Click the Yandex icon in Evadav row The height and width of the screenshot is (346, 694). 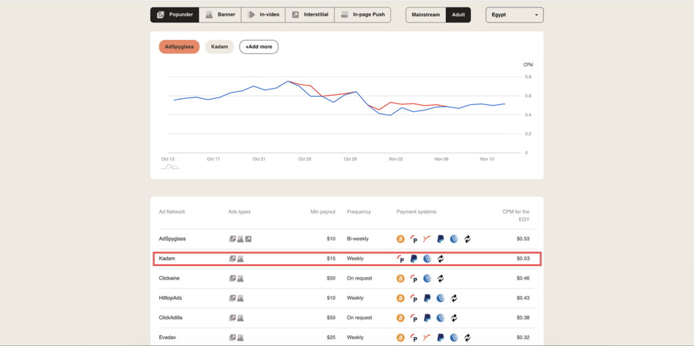(x=426, y=337)
